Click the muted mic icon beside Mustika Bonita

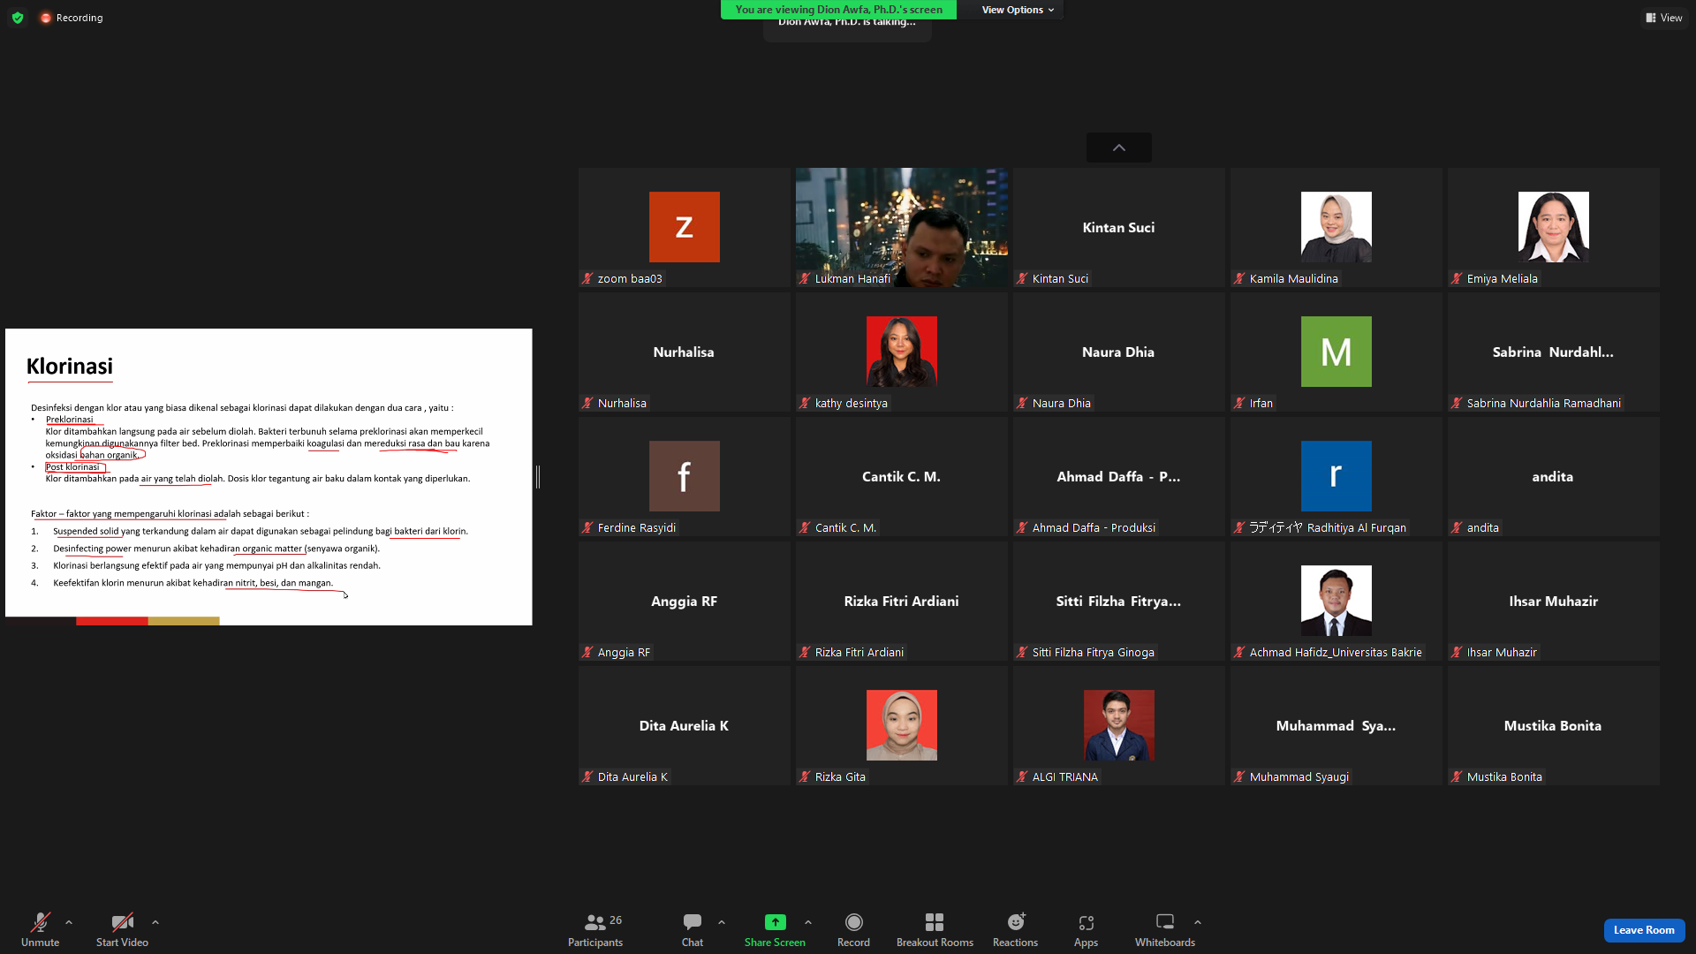pos(1457,776)
